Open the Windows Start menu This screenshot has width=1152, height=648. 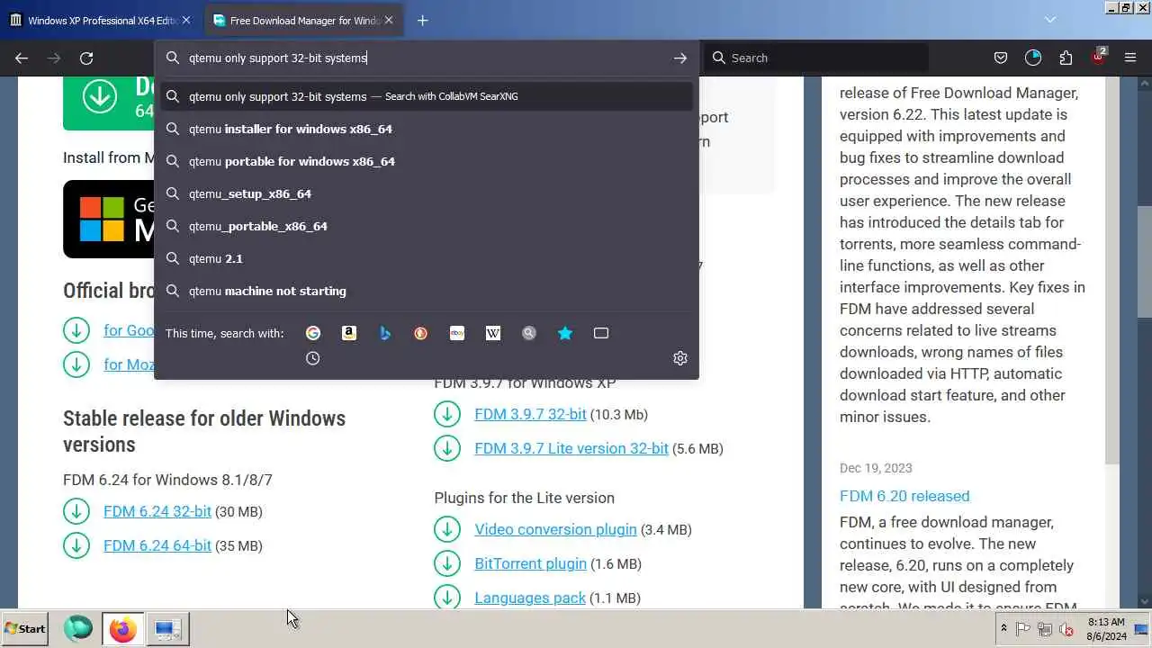pos(25,629)
